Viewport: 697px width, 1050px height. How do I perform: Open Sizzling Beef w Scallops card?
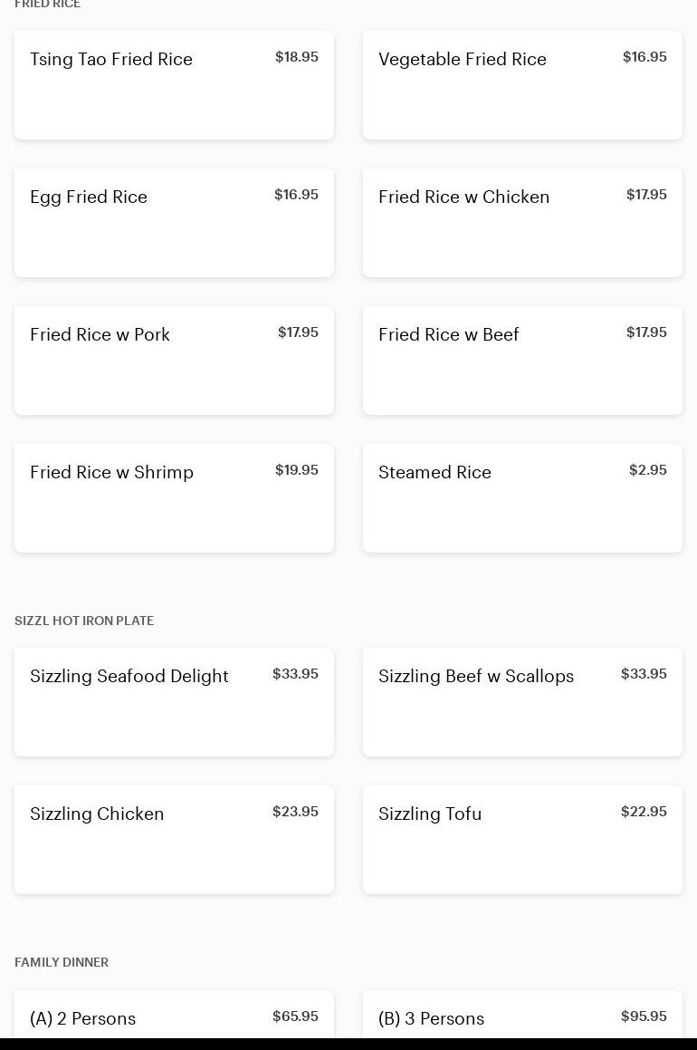(x=522, y=702)
